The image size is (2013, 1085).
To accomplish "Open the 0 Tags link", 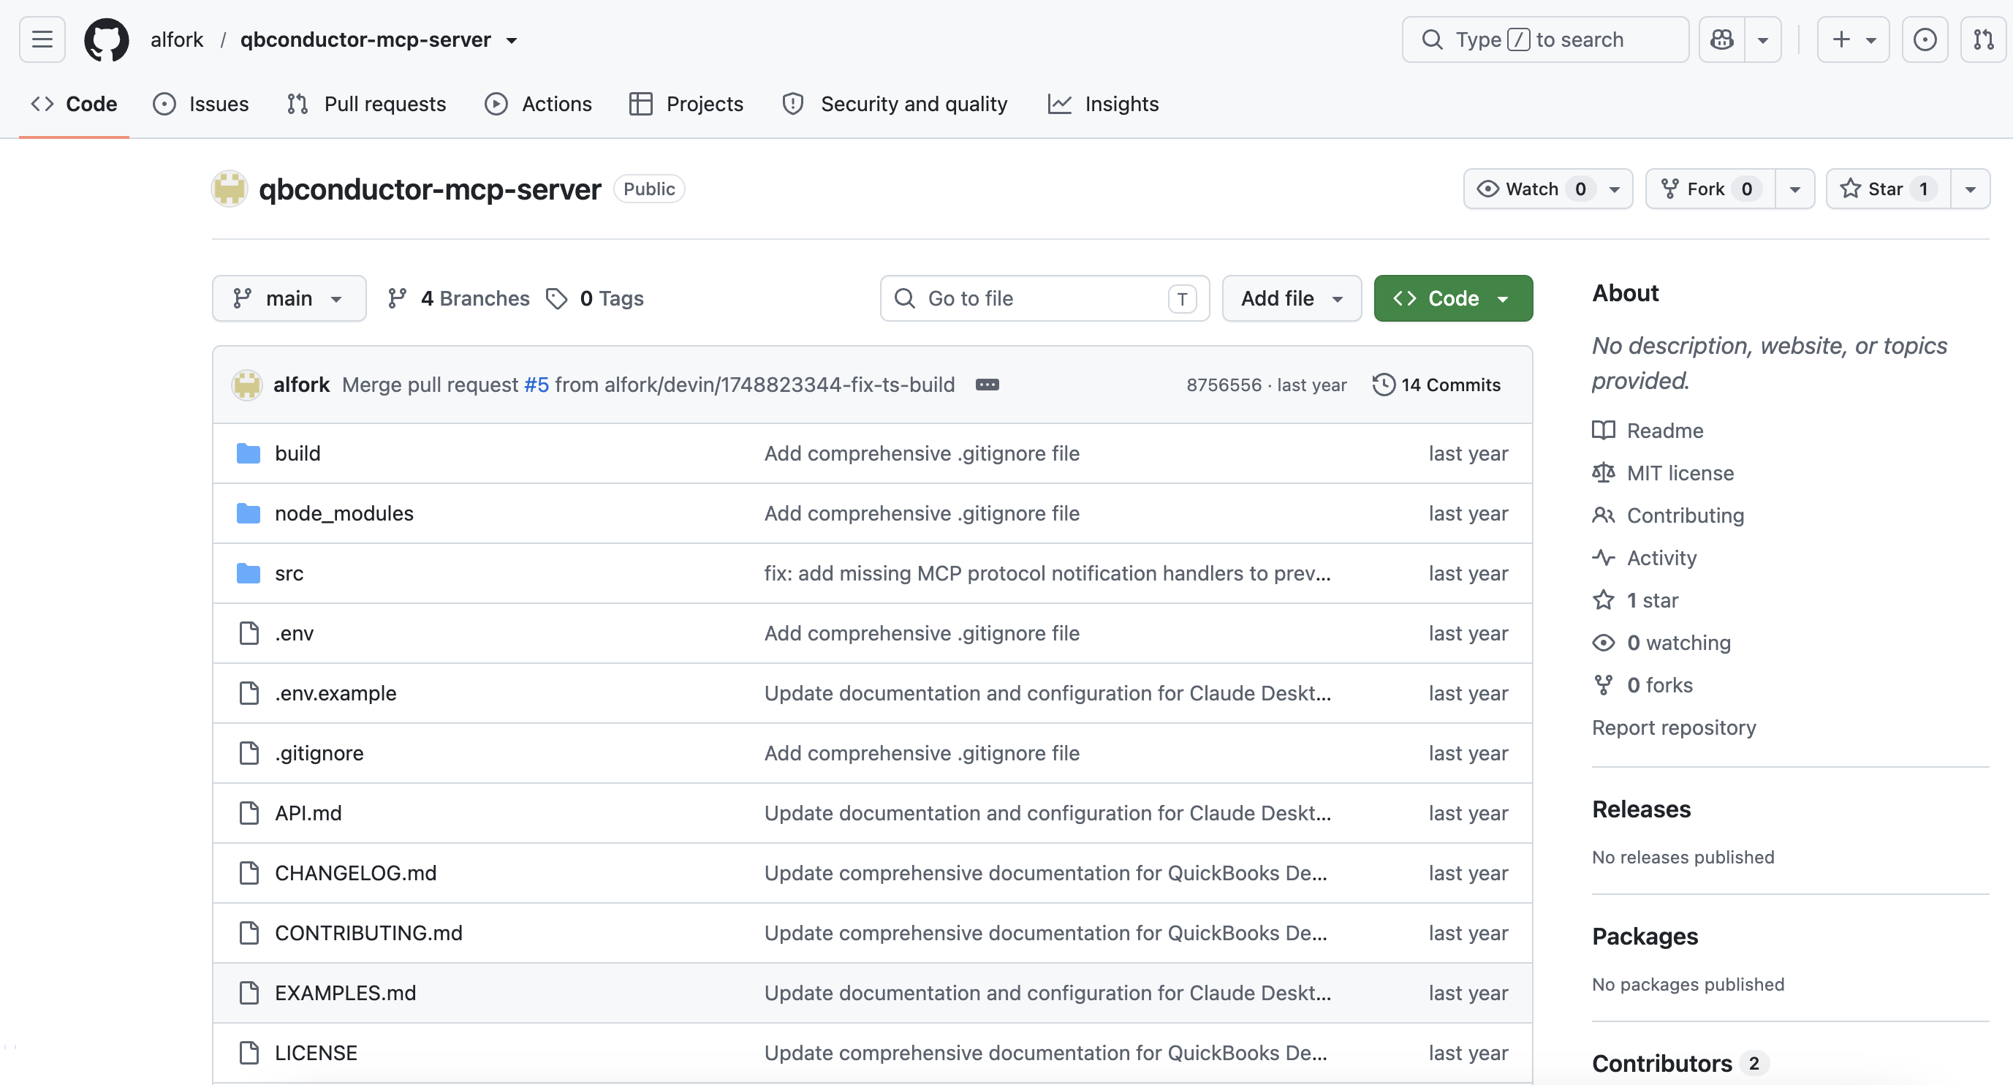I will click(596, 298).
